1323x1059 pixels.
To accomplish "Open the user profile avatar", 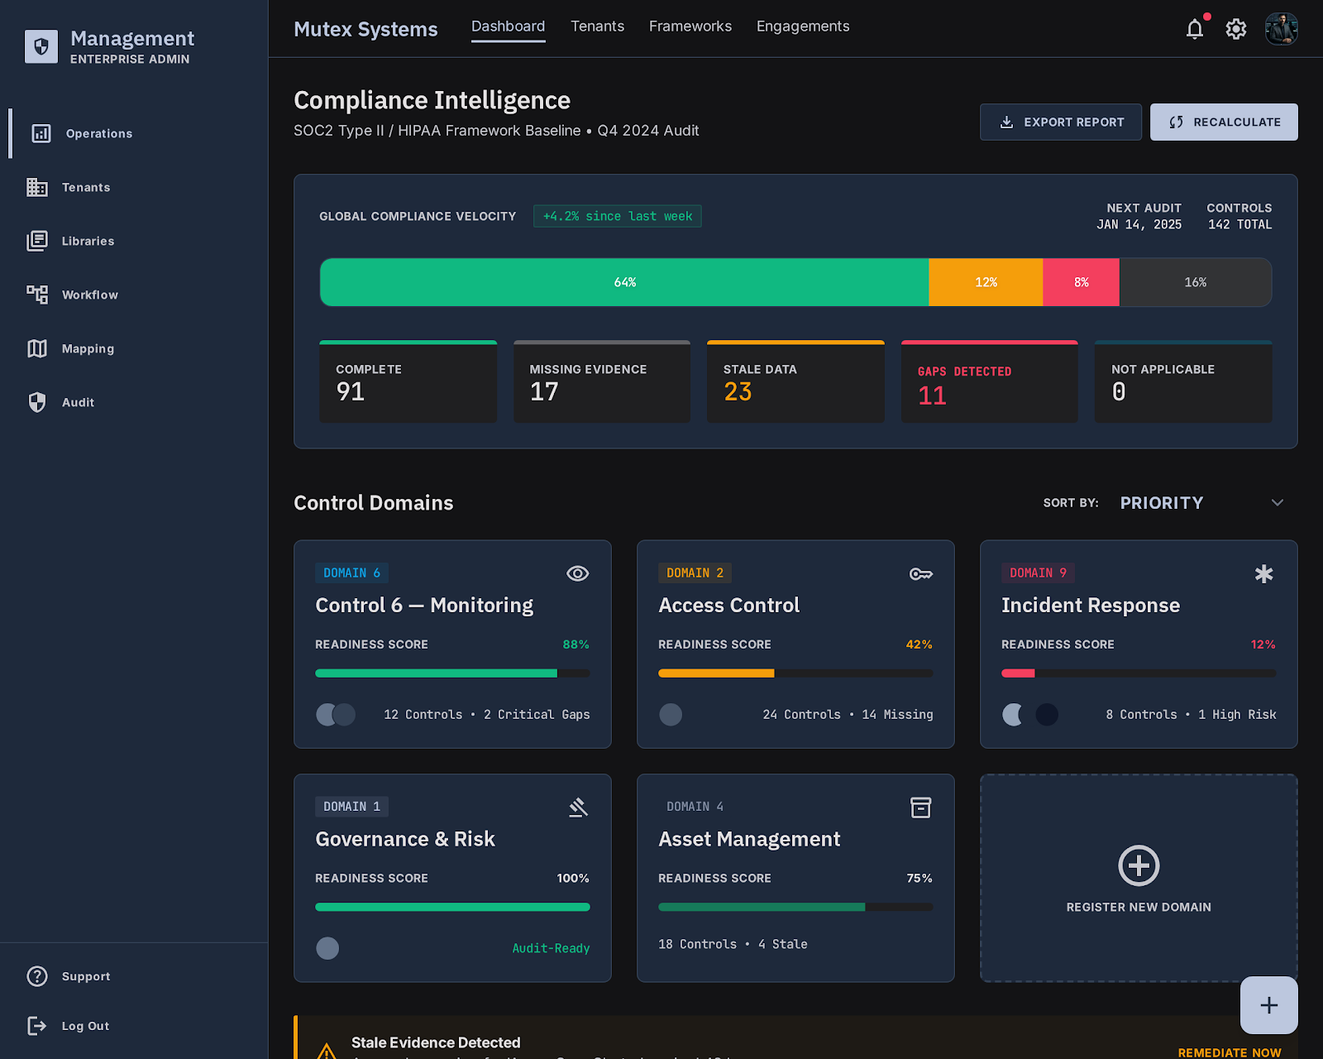I will (1282, 29).
